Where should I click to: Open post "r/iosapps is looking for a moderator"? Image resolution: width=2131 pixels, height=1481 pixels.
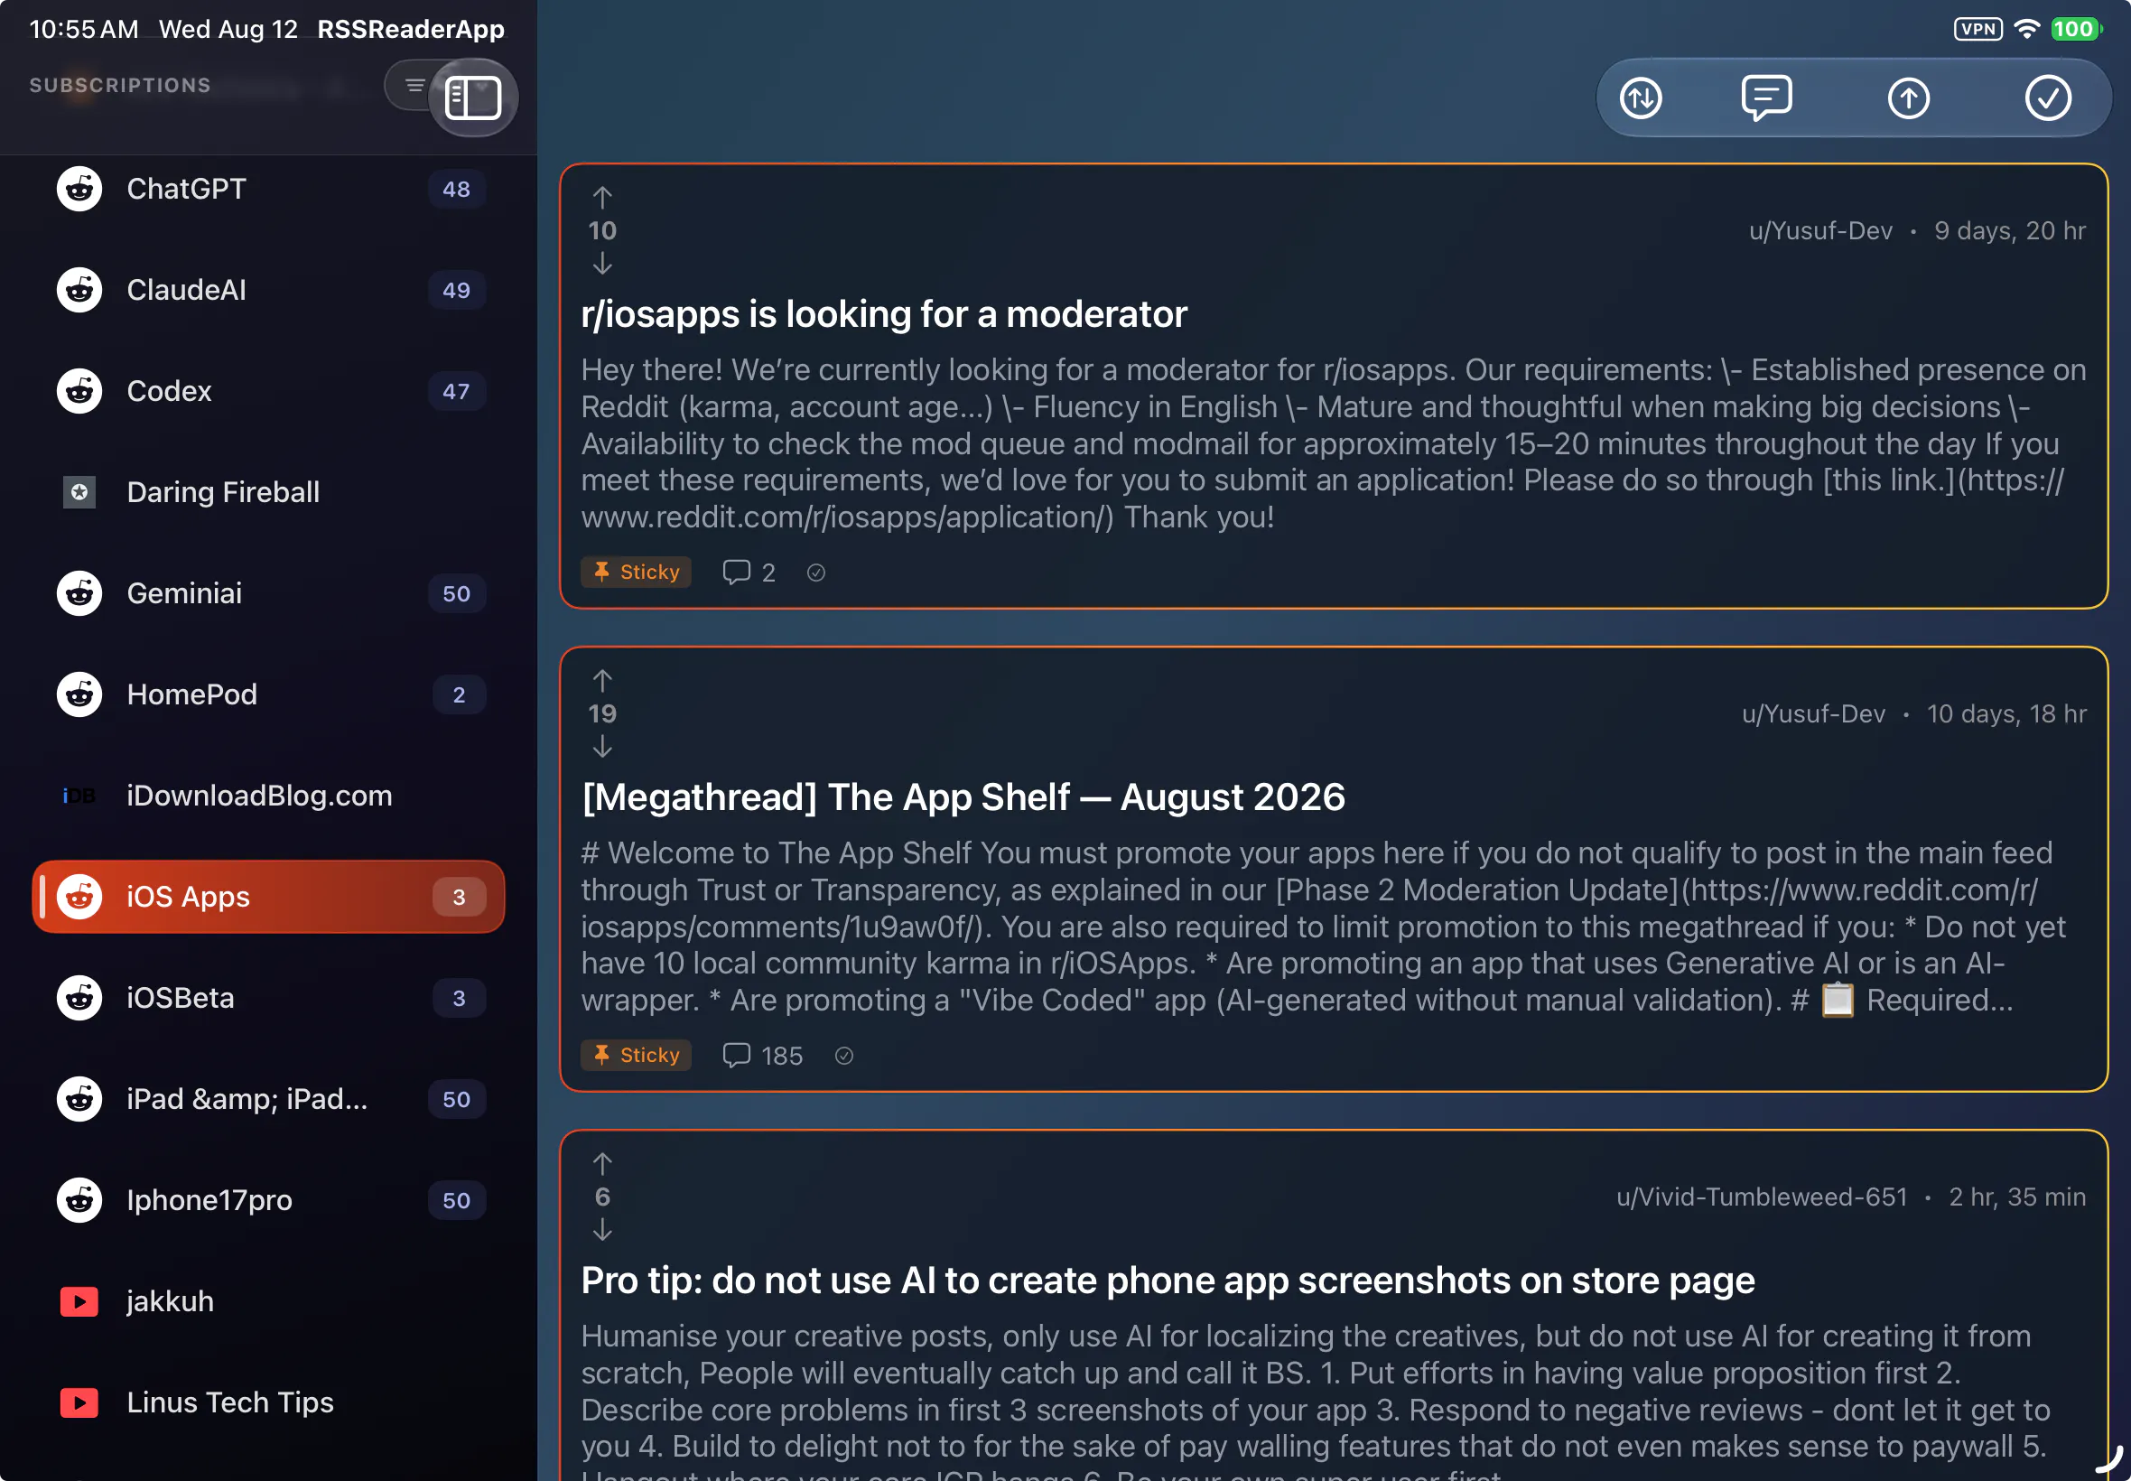click(883, 313)
